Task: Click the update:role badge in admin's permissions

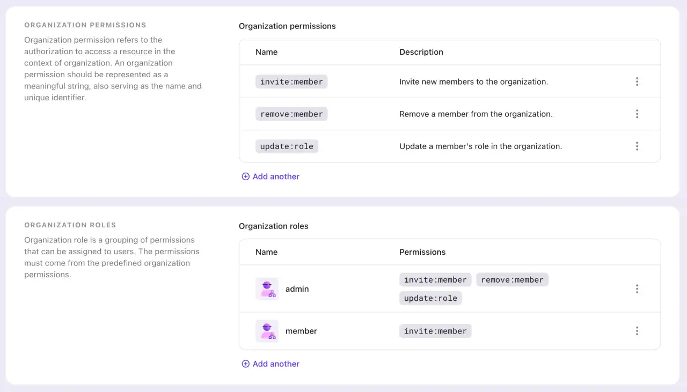Action: tap(430, 298)
